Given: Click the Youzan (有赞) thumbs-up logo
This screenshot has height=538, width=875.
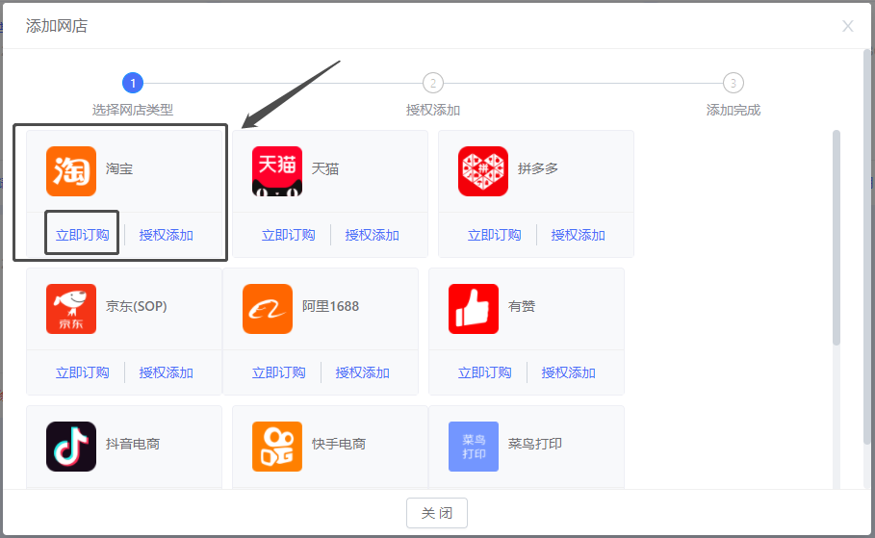Looking at the screenshot, I should 474,309.
